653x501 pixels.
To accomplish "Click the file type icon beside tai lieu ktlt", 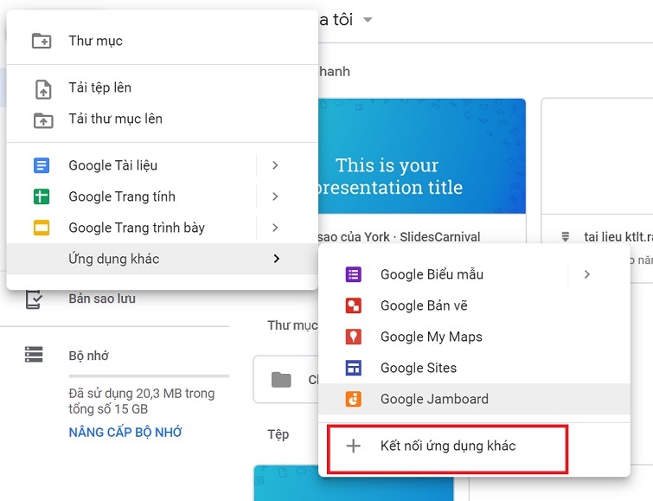I will tap(565, 237).
